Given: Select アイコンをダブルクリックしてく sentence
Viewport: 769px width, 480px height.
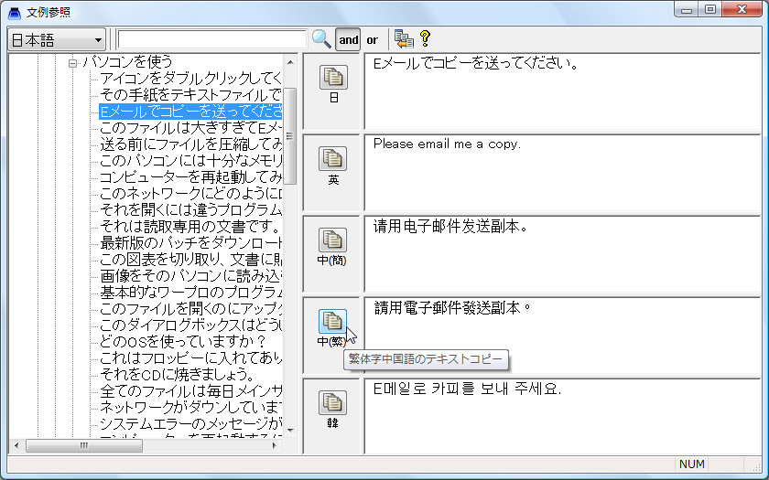Looking at the screenshot, I should click(x=190, y=79).
